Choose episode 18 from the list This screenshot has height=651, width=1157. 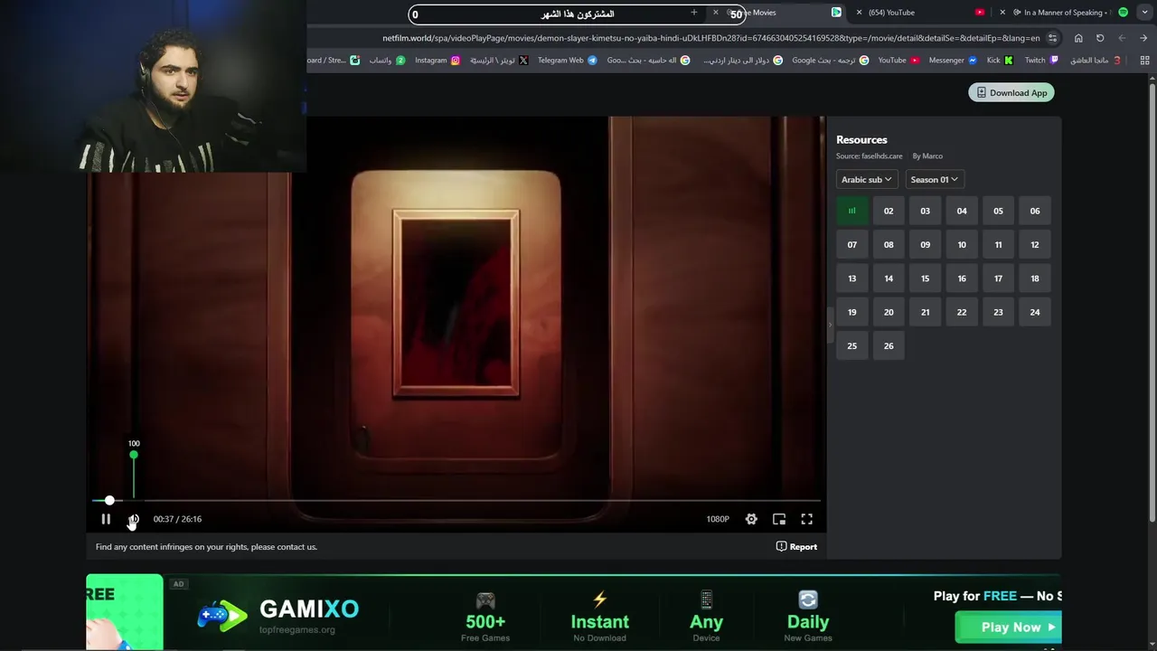click(1035, 278)
